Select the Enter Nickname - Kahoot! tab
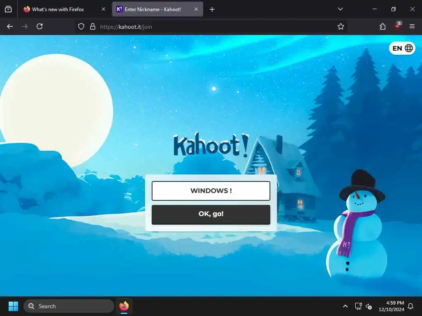The width and height of the screenshot is (422, 316). [x=157, y=9]
